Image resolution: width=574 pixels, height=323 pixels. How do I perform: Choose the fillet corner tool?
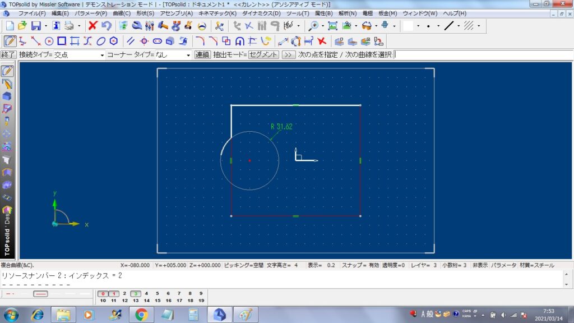[x=200, y=41]
